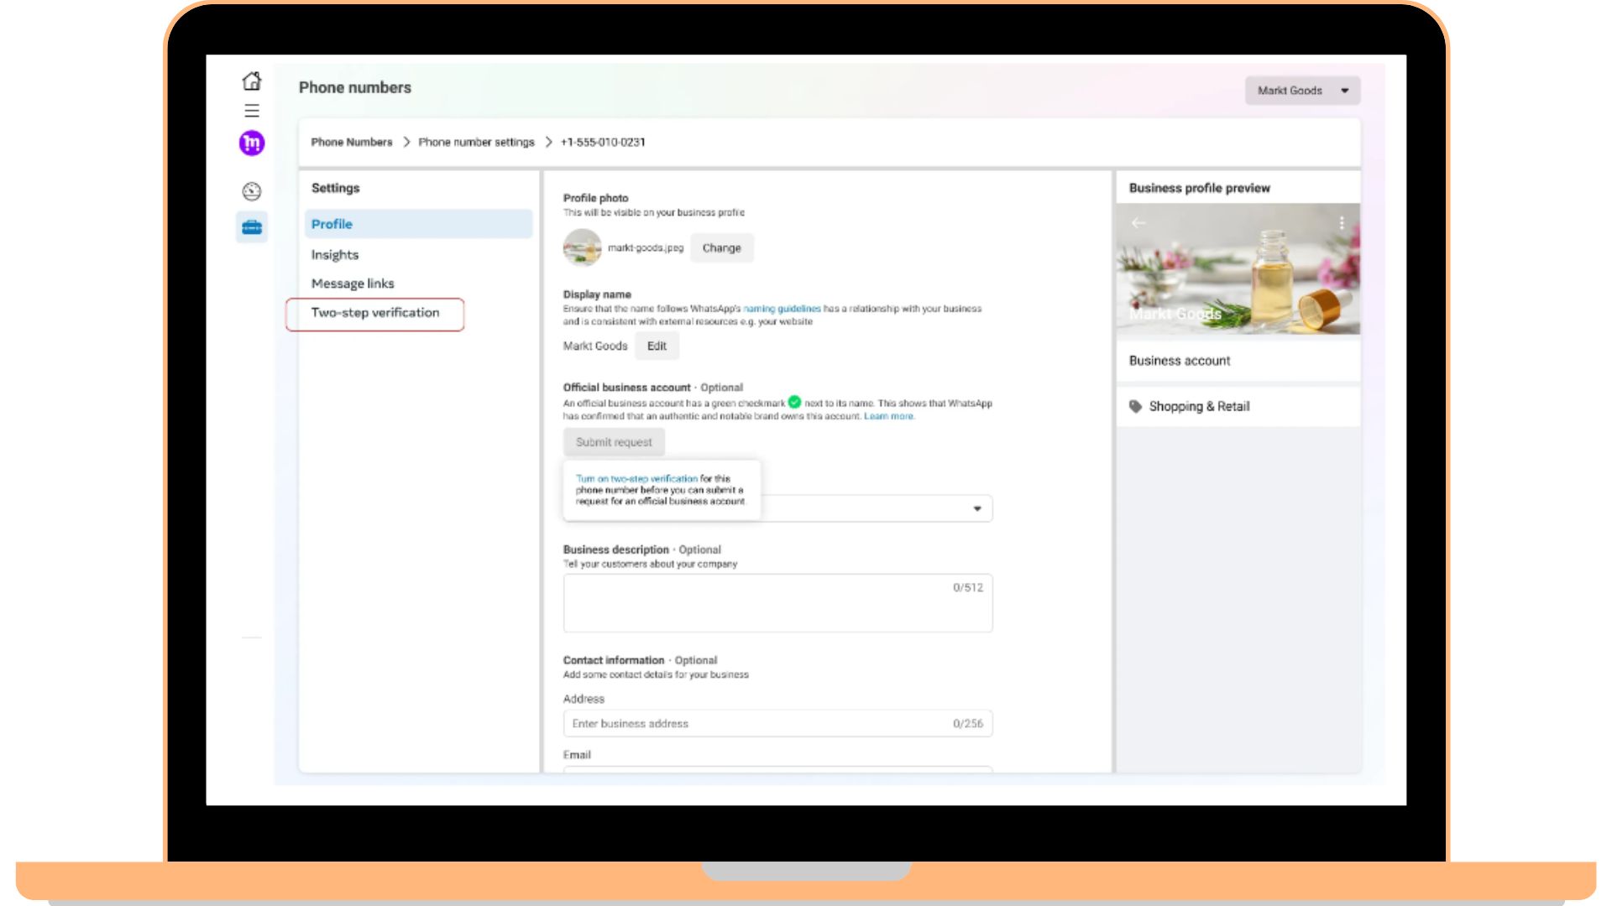This screenshot has width=1612, height=906.
Task: Click Edit next to Markt Goods
Action: pyautogui.click(x=657, y=346)
